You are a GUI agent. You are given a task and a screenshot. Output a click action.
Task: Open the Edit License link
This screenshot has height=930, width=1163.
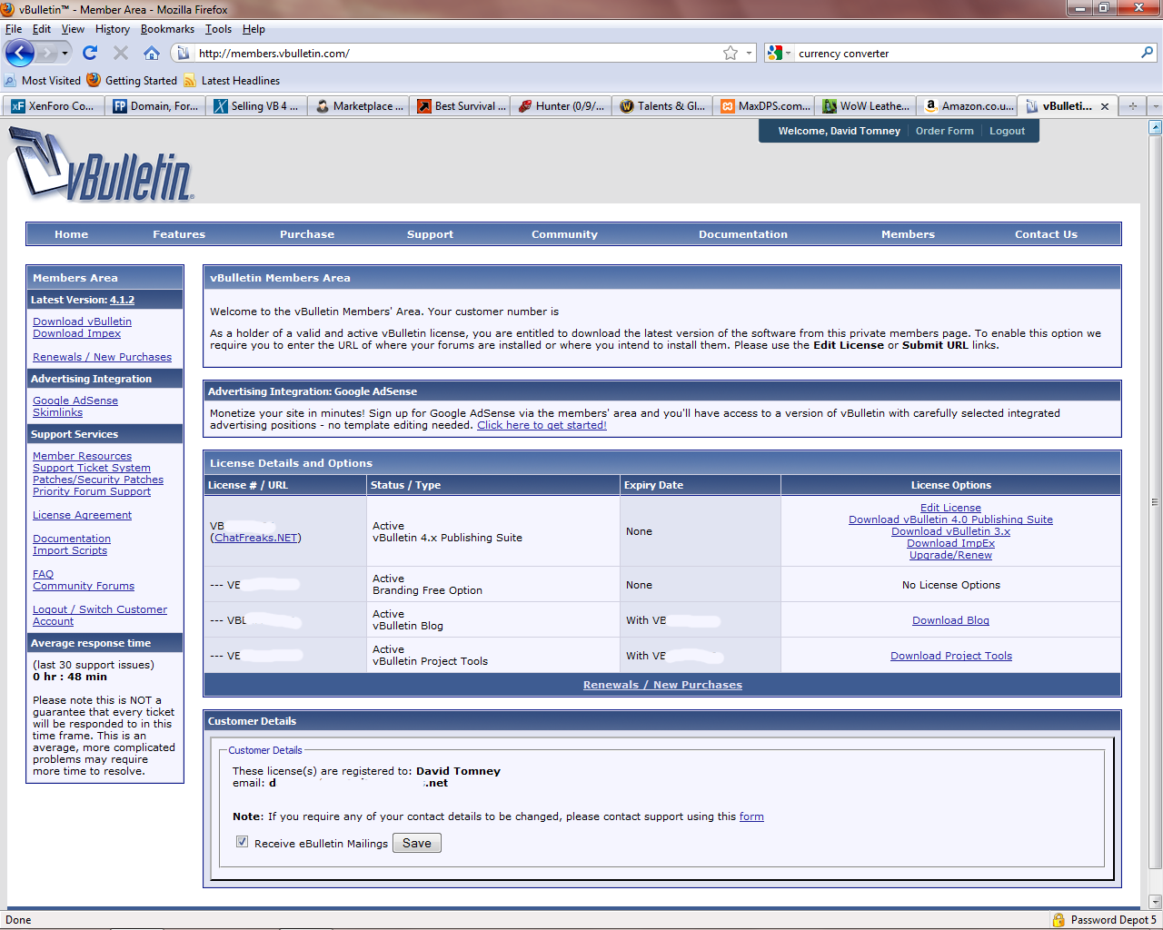[950, 508]
